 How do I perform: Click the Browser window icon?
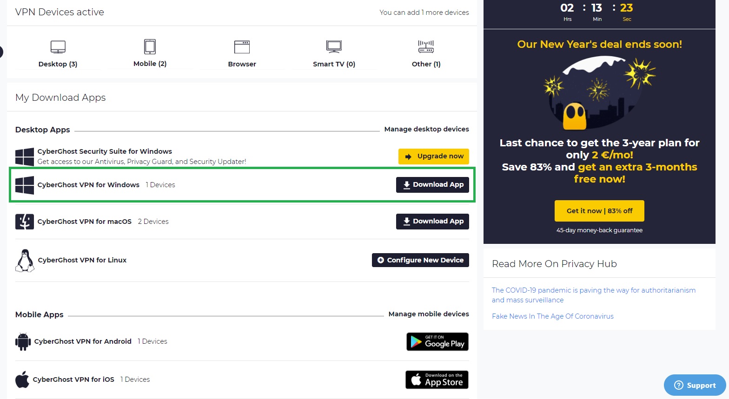(242, 47)
